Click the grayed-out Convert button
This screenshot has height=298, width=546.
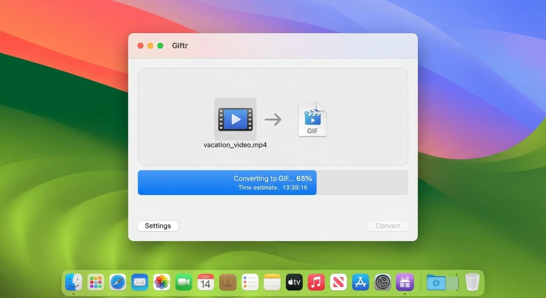pyautogui.click(x=388, y=226)
